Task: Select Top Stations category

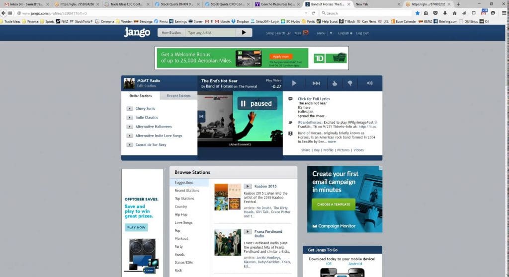Action: click(x=184, y=199)
